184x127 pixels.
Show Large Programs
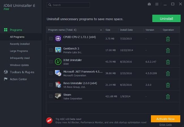pyautogui.click(x=19, y=51)
